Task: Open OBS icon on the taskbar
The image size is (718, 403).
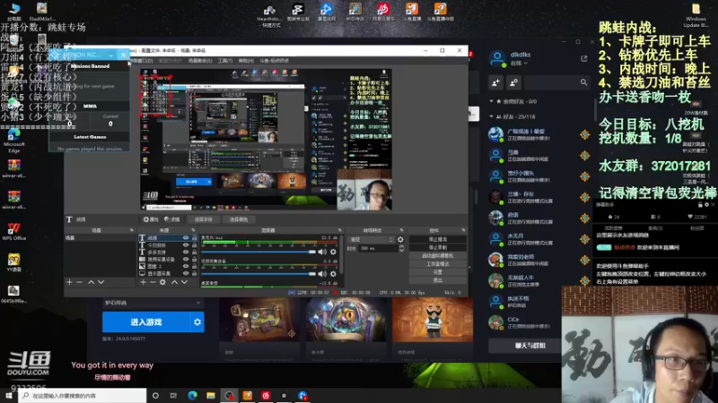Action: (x=229, y=395)
